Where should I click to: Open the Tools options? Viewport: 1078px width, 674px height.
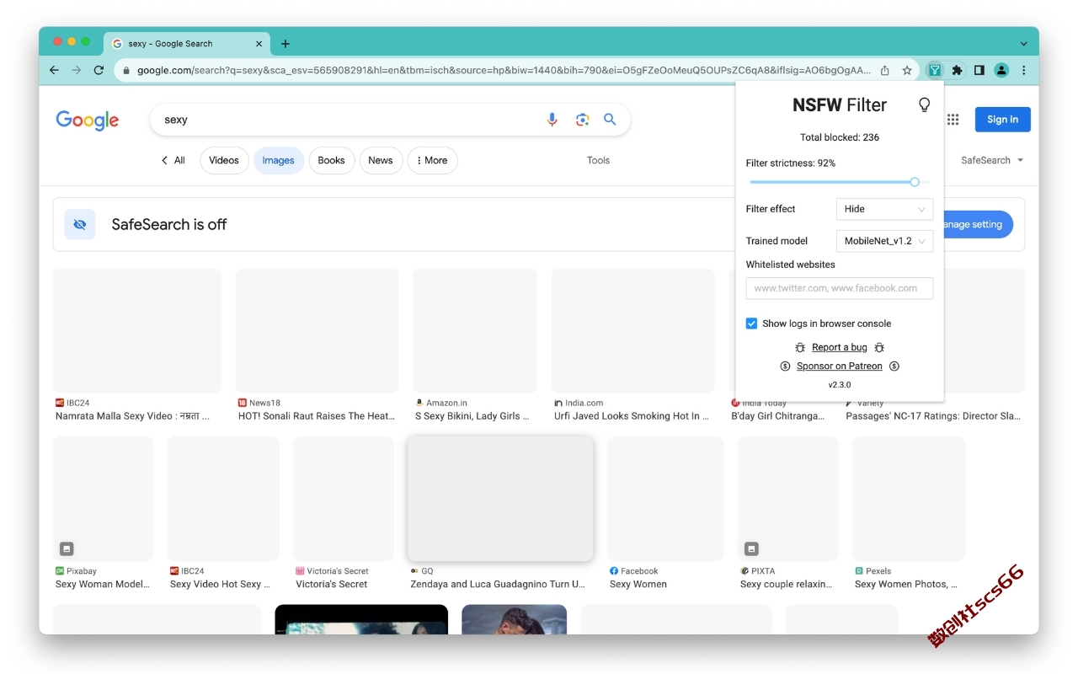[x=598, y=160]
